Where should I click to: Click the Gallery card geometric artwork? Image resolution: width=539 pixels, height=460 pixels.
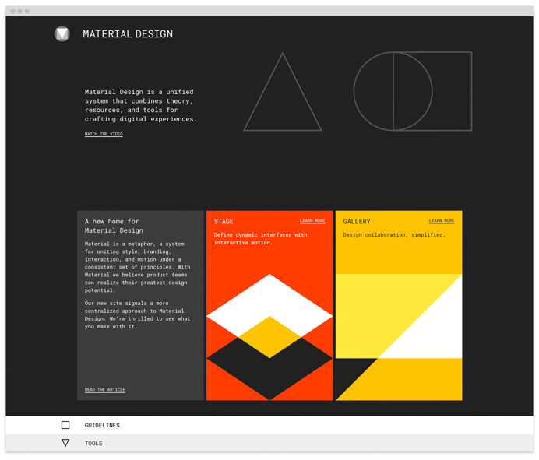399,337
